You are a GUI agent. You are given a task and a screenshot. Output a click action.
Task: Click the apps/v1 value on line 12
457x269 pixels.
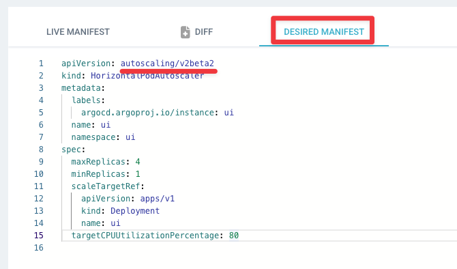pyautogui.click(x=158, y=199)
